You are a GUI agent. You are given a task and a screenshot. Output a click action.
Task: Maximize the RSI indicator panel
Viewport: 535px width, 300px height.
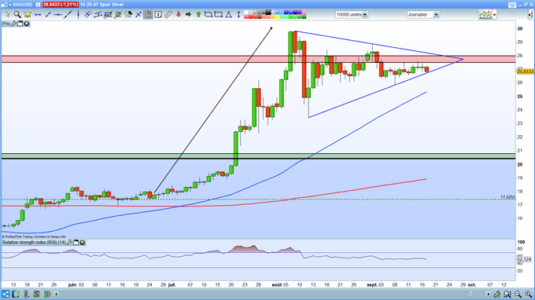tap(76, 243)
